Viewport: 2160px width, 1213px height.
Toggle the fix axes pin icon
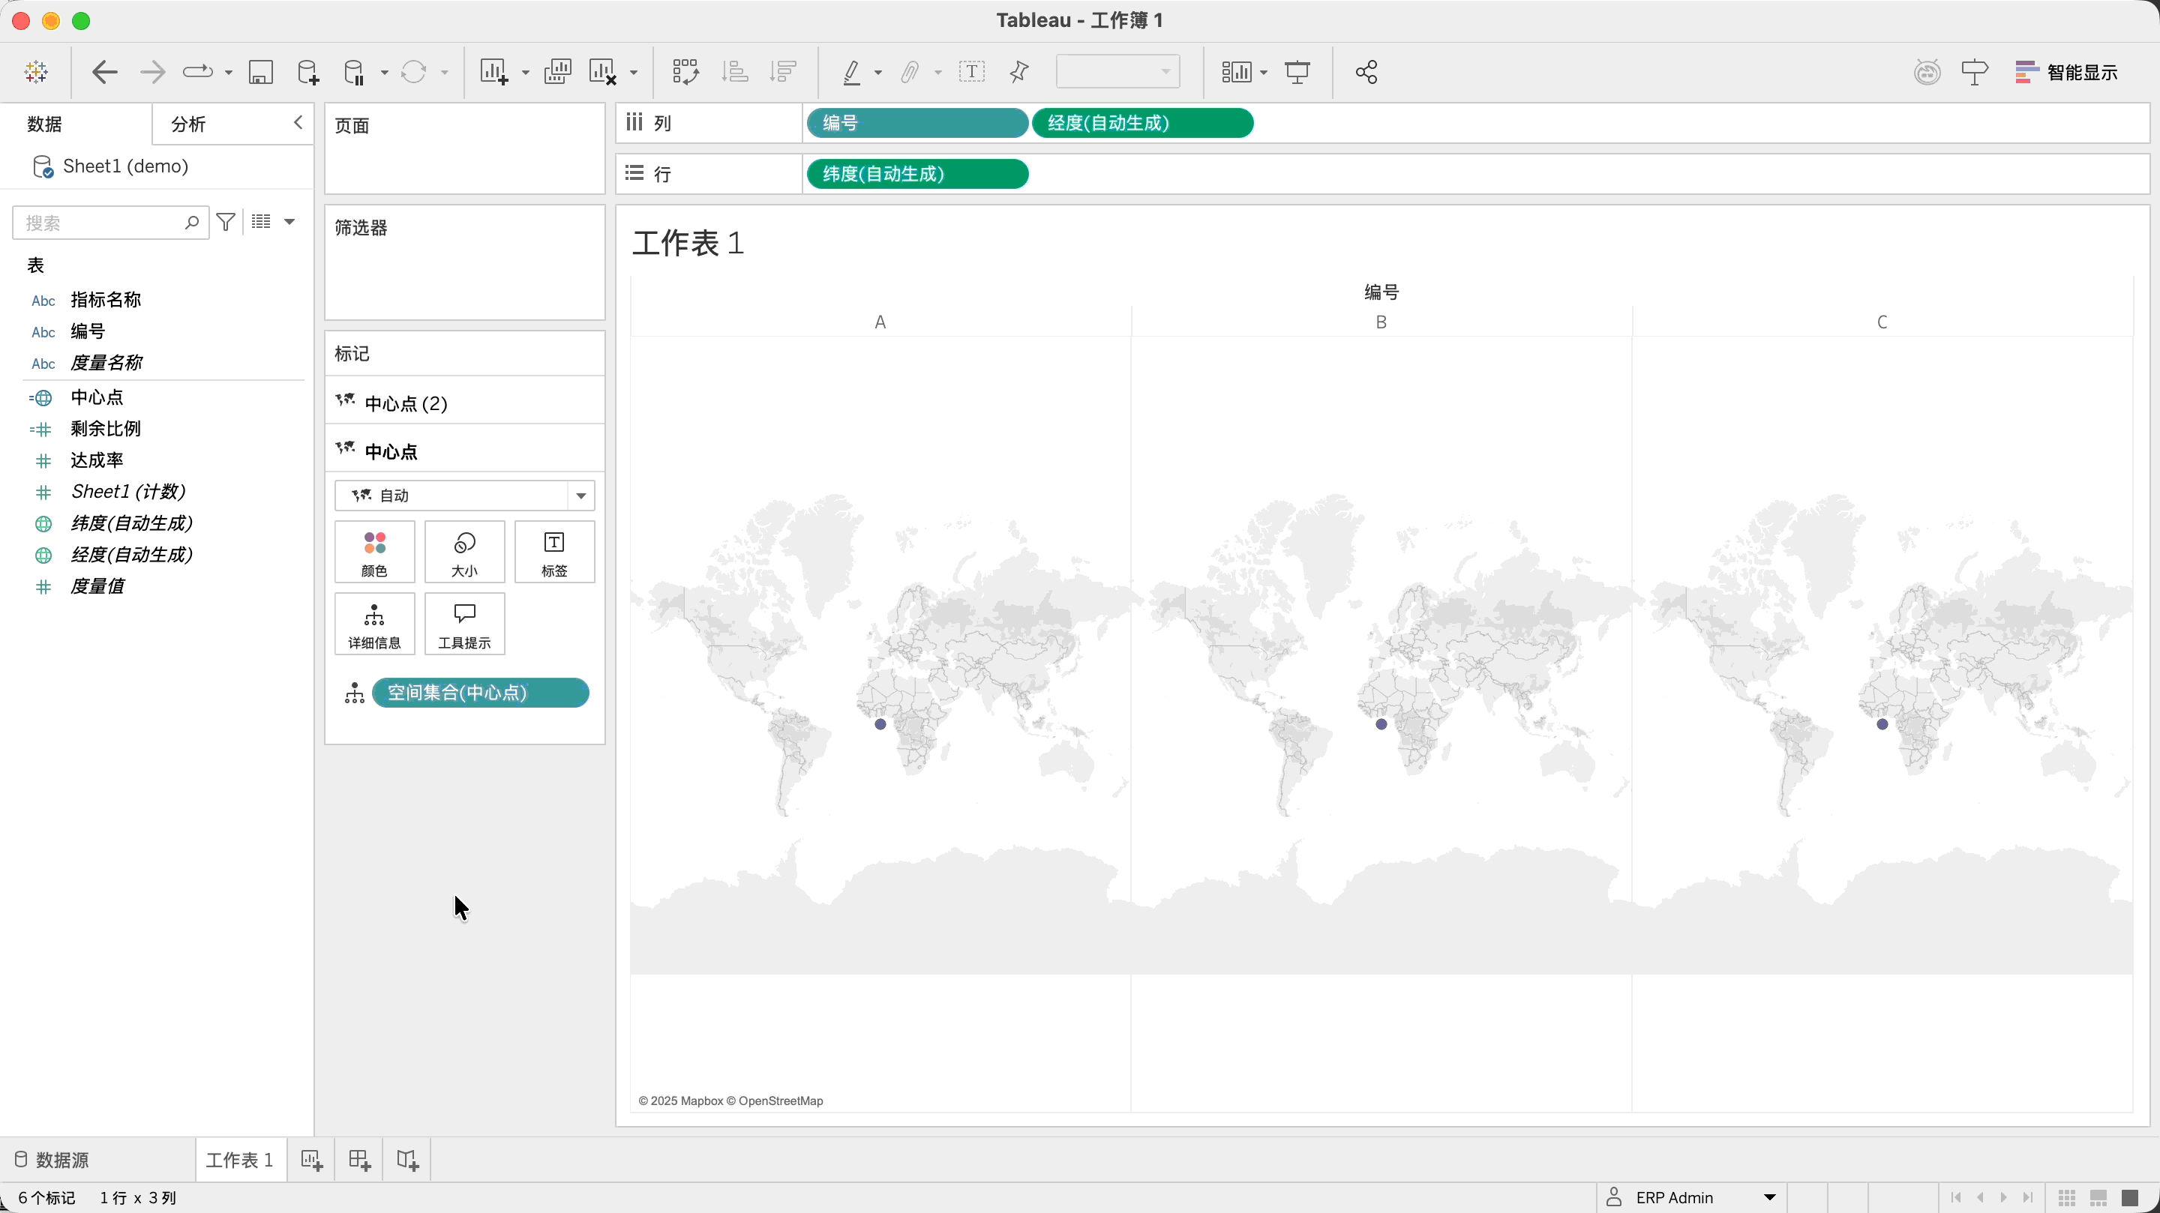(1018, 72)
